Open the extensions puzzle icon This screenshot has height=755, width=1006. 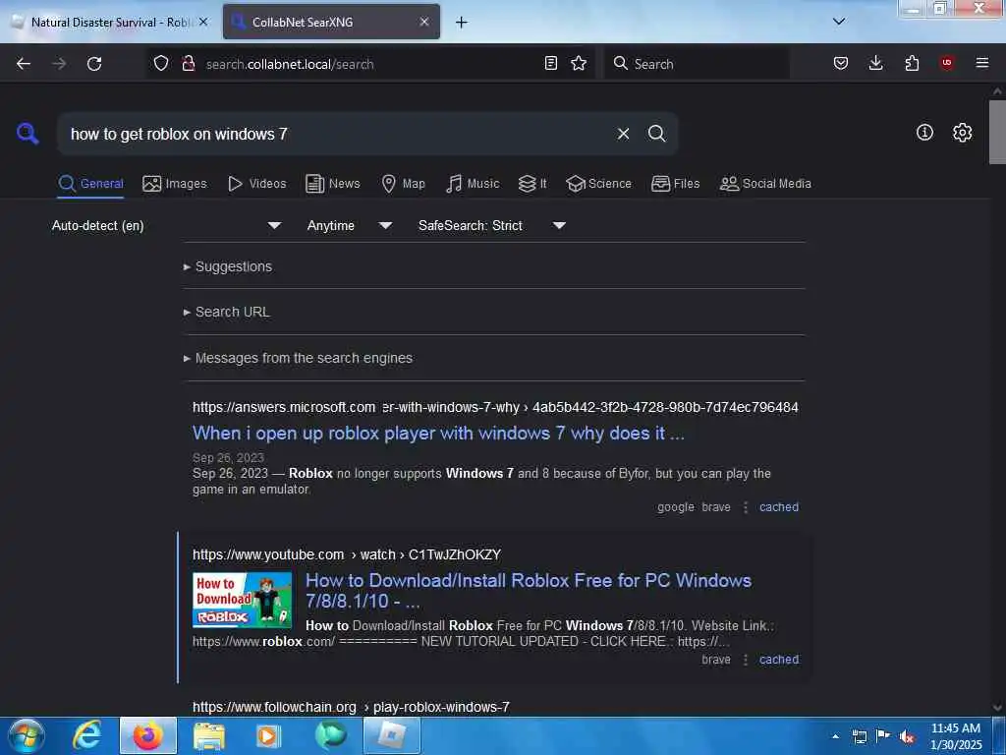(912, 63)
